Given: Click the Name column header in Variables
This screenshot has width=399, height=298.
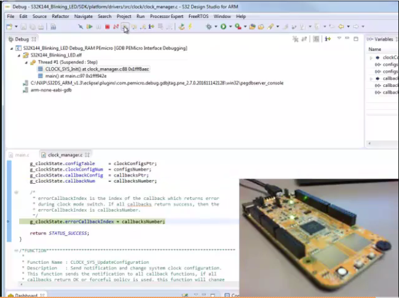Looking at the screenshot, I should [x=375, y=50].
